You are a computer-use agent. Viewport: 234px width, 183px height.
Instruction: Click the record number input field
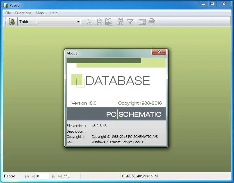(43, 176)
